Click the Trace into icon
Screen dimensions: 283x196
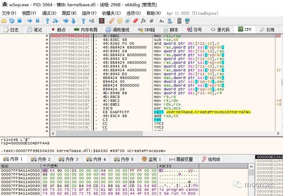tap(65, 21)
